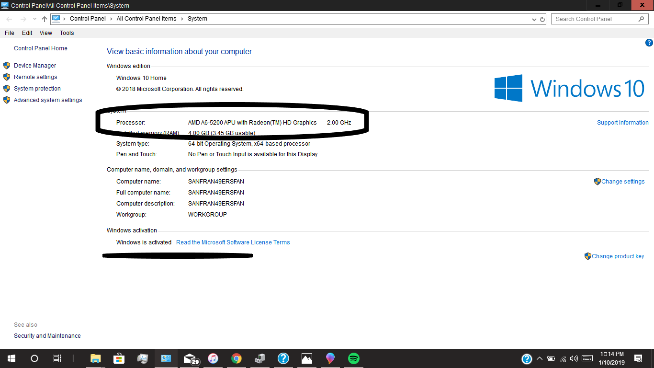Open iTunes from taskbar
The image size is (654, 368).
click(213, 358)
